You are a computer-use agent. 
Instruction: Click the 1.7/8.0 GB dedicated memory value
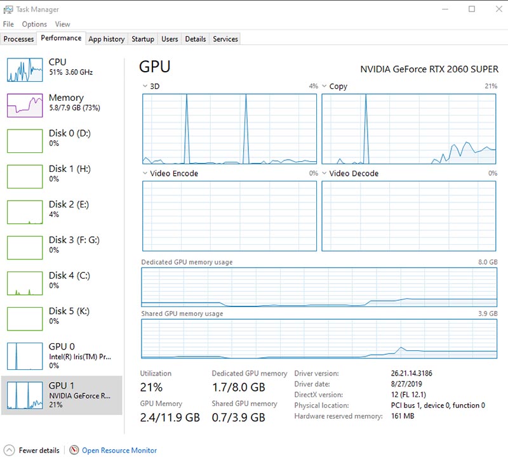click(239, 387)
